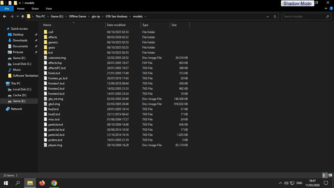
Task: Refresh the models folder view
Action: [275, 16]
